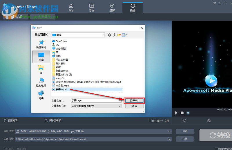Viewport: 232px width, 150px height.
Task: Select the 字幕.mp4 file
Action: point(88,89)
